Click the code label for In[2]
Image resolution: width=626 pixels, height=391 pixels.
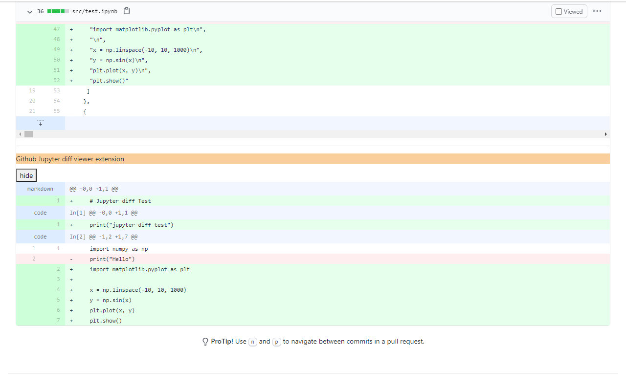[x=40, y=237]
